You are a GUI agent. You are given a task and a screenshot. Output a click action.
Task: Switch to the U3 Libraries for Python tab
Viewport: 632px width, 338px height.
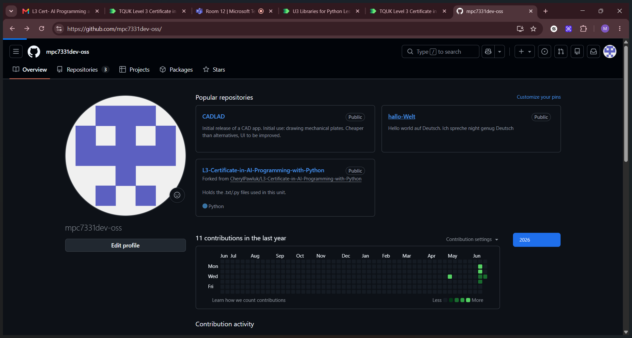[x=322, y=11]
